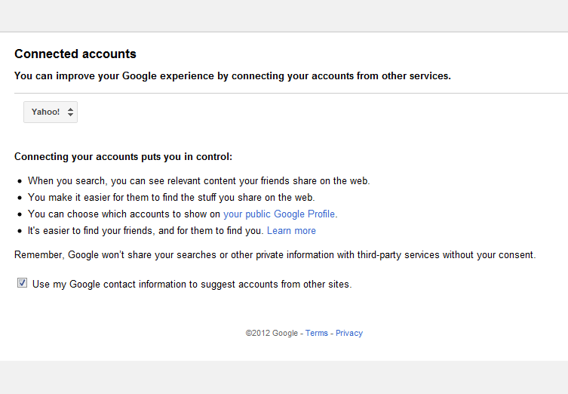Open the 'your public Google Profile' link
The image size is (568, 394).
point(280,214)
